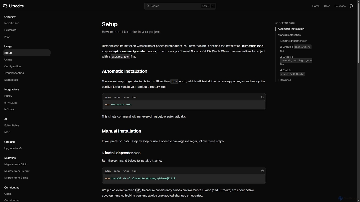
Task: Open Configuration in the sidebar
Action: click(13, 66)
